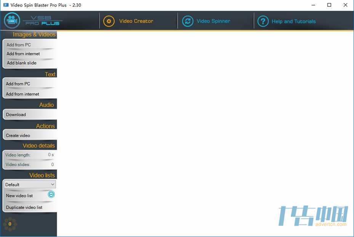Maximize the Video Spin Blaster window

329,5
